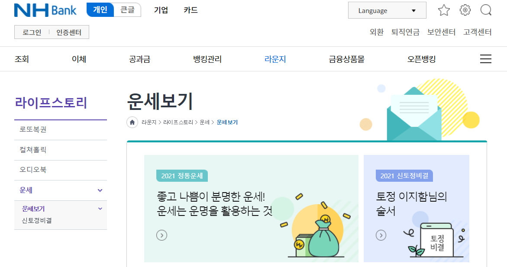Collapse the 운세 sidebar chevron
Viewport: 507px width, 267px height.
100,190
